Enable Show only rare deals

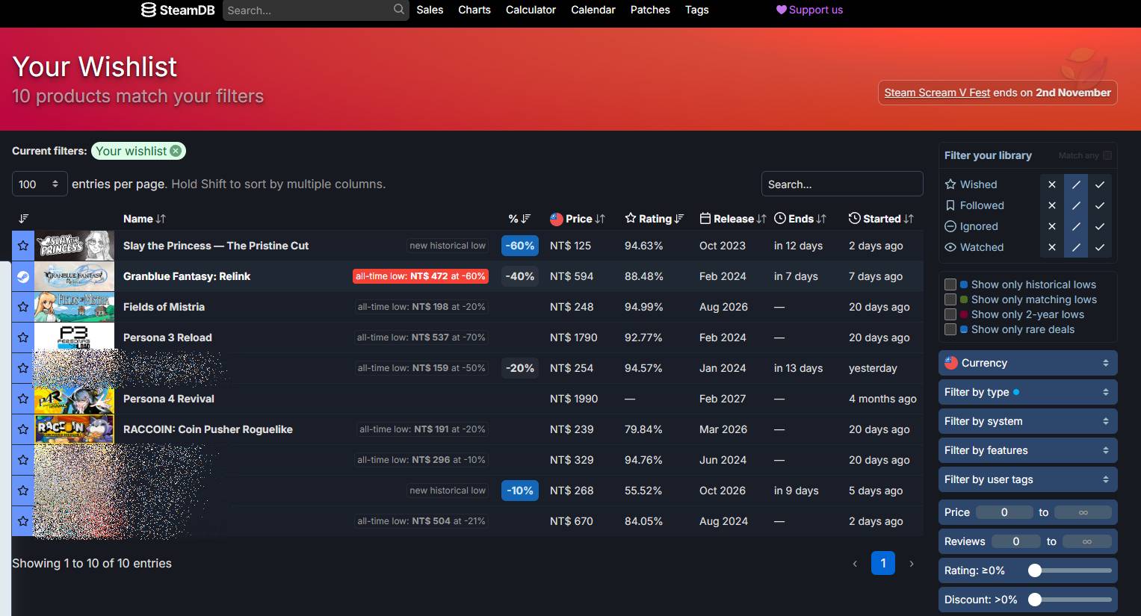[x=950, y=329]
